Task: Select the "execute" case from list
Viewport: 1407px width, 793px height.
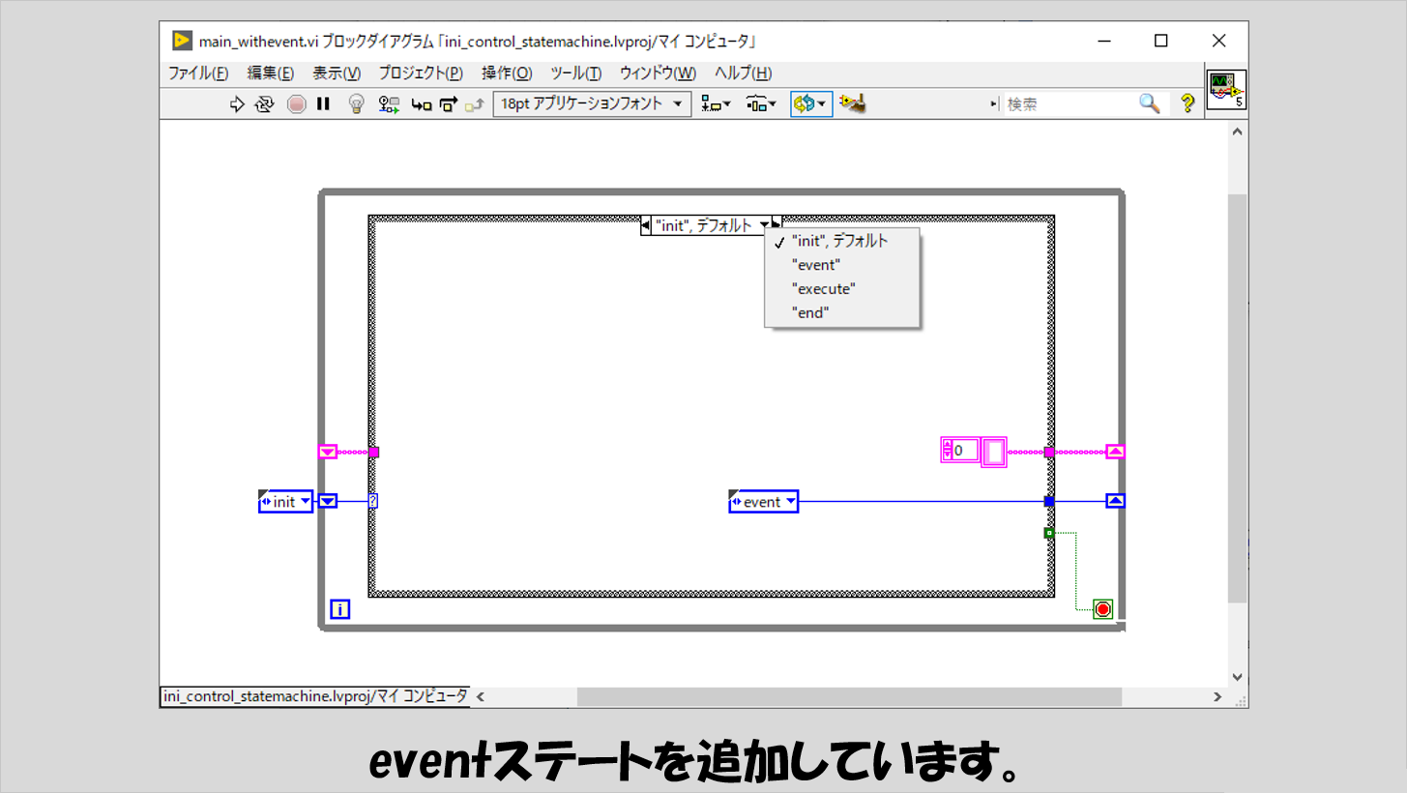Action: [x=823, y=289]
